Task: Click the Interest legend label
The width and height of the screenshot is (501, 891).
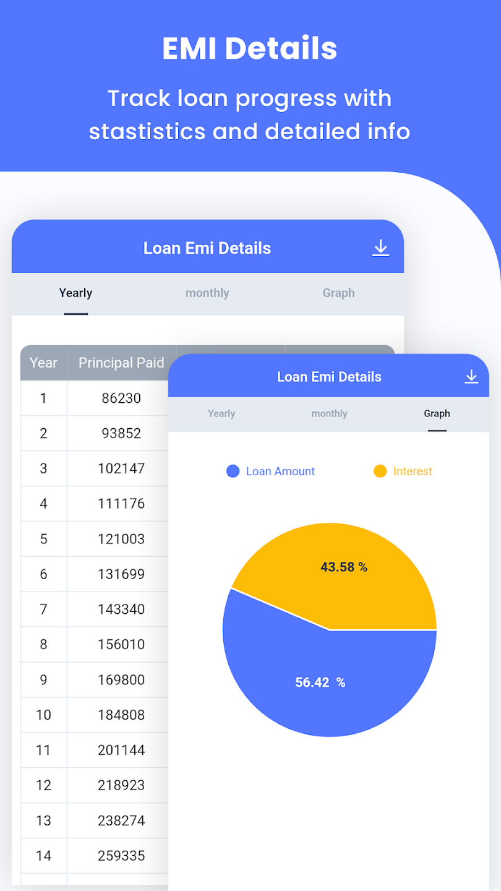Action: 413,471
